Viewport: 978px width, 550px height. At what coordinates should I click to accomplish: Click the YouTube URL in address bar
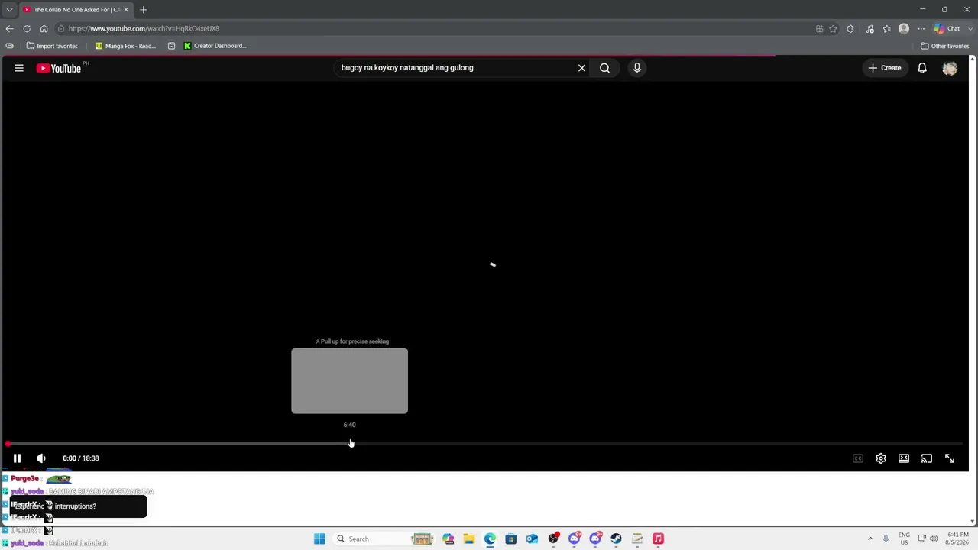coord(144,29)
